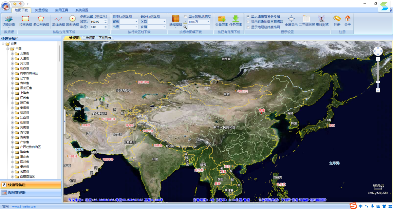Click the Sogou input method S icon
Viewport: 393px width, 209px height.
click(x=353, y=206)
